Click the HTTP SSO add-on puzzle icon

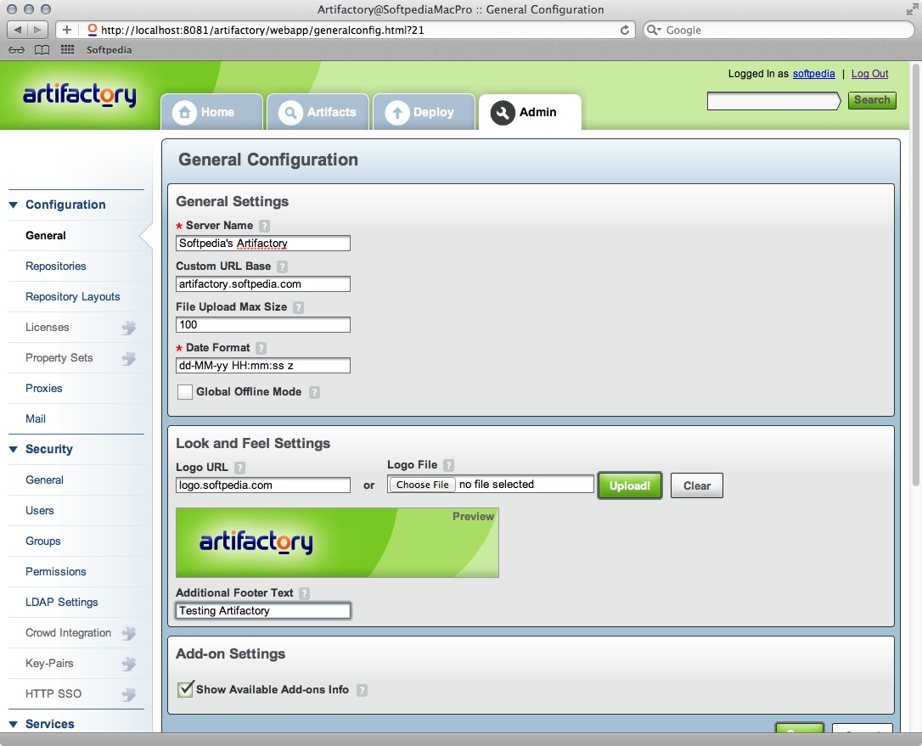coord(129,694)
